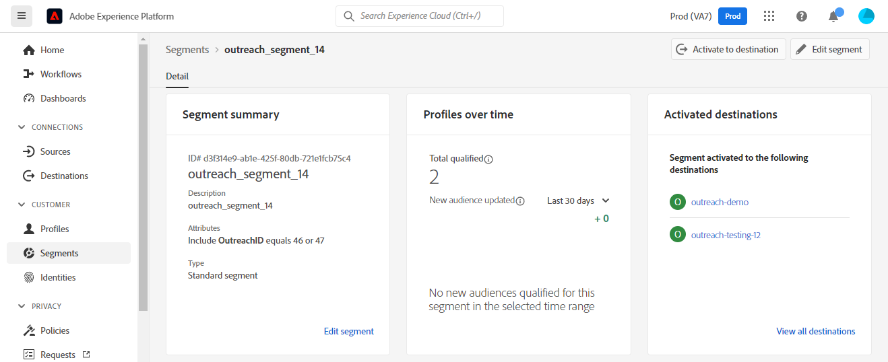Viewport: 888px width, 362px height.
Task: Open the help question mark icon
Action: click(801, 16)
